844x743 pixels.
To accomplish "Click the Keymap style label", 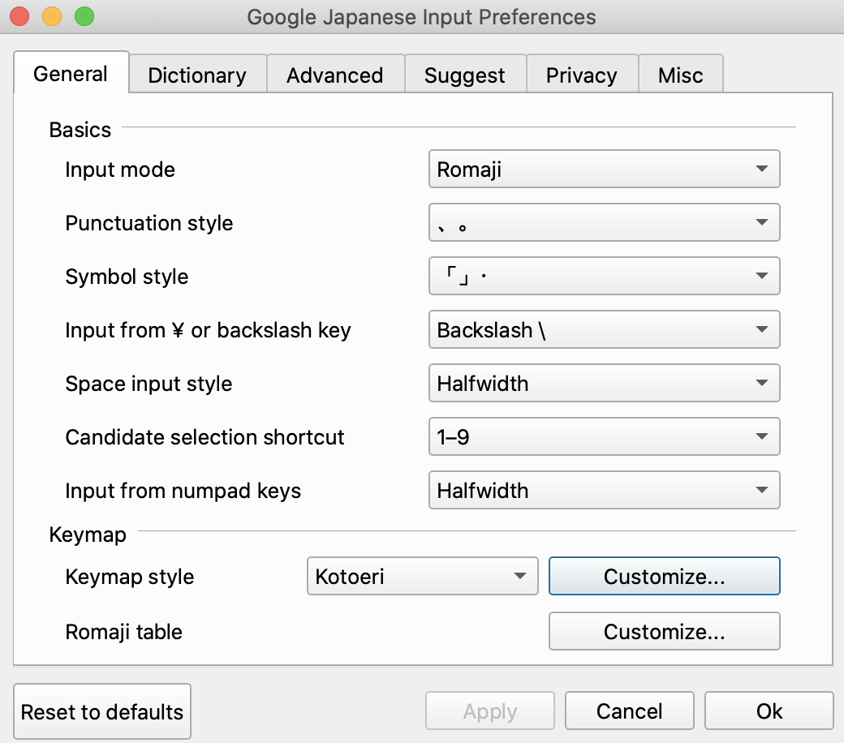I will [129, 577].
